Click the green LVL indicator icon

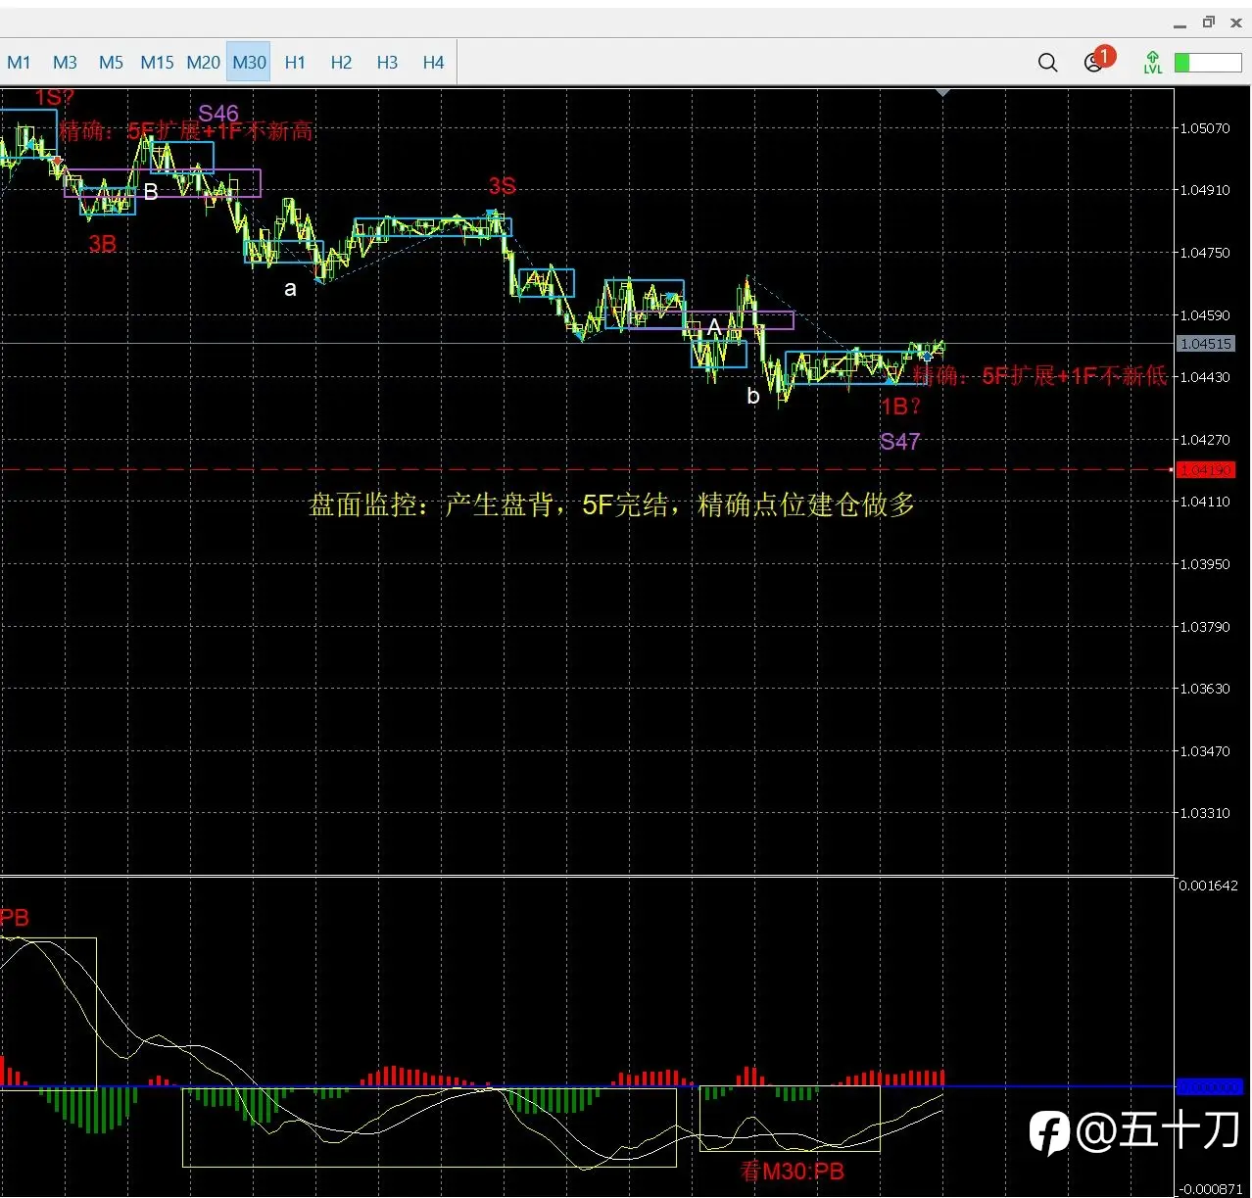coord(1153,63)
